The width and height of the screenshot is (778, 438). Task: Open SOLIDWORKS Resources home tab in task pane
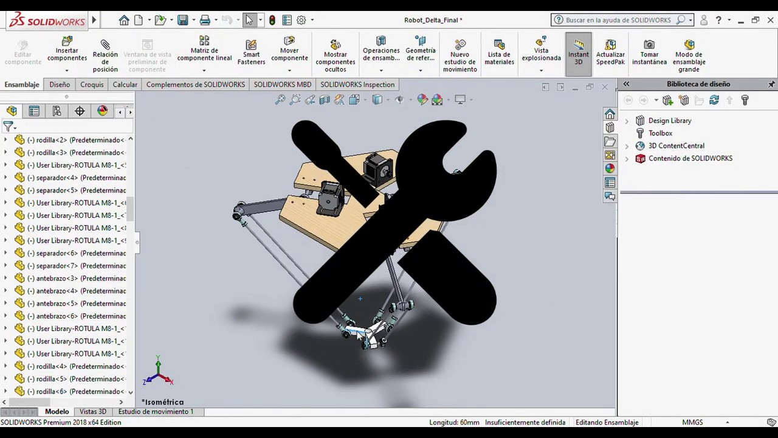coord(610,114)
